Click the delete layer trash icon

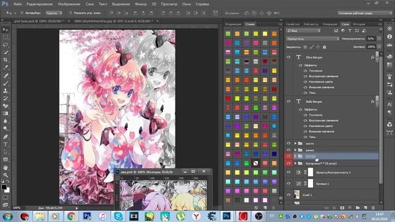pos(373,208)
